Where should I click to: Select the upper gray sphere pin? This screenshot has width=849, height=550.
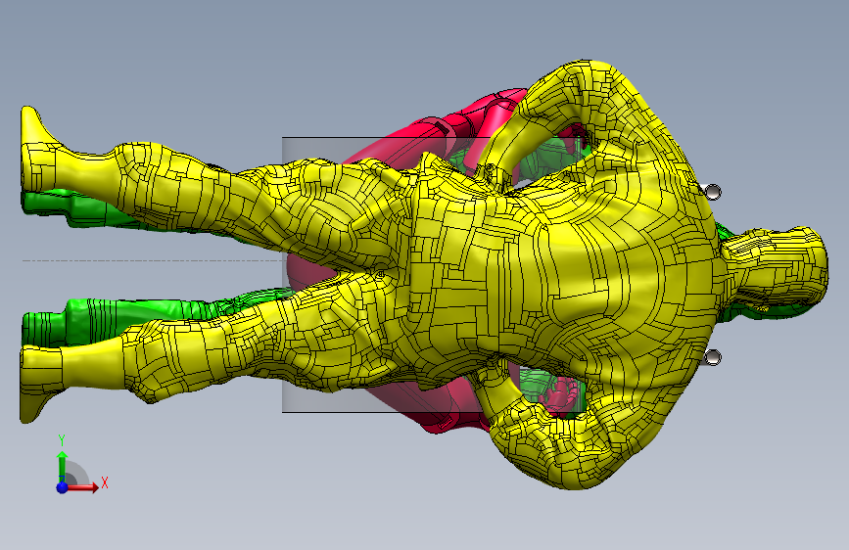click(713, 192)
